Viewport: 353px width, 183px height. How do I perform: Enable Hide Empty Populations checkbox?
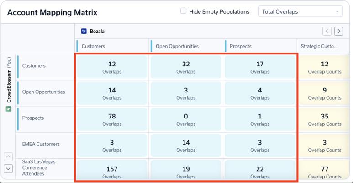point(183,11)
